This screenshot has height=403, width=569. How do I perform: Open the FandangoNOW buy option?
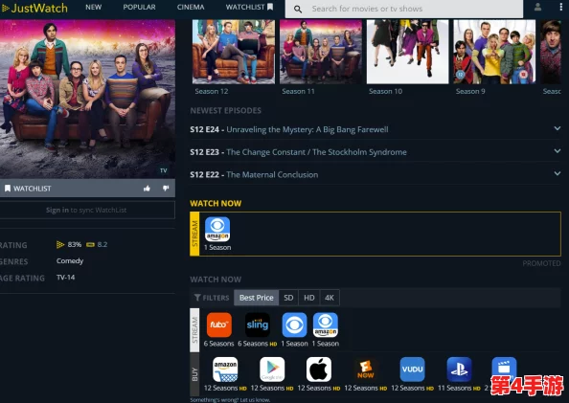pos(365,369)
